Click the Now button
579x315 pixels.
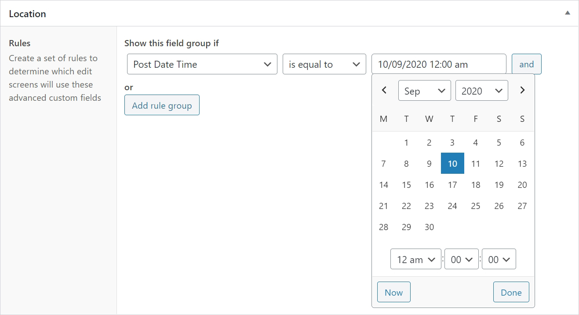394,292
